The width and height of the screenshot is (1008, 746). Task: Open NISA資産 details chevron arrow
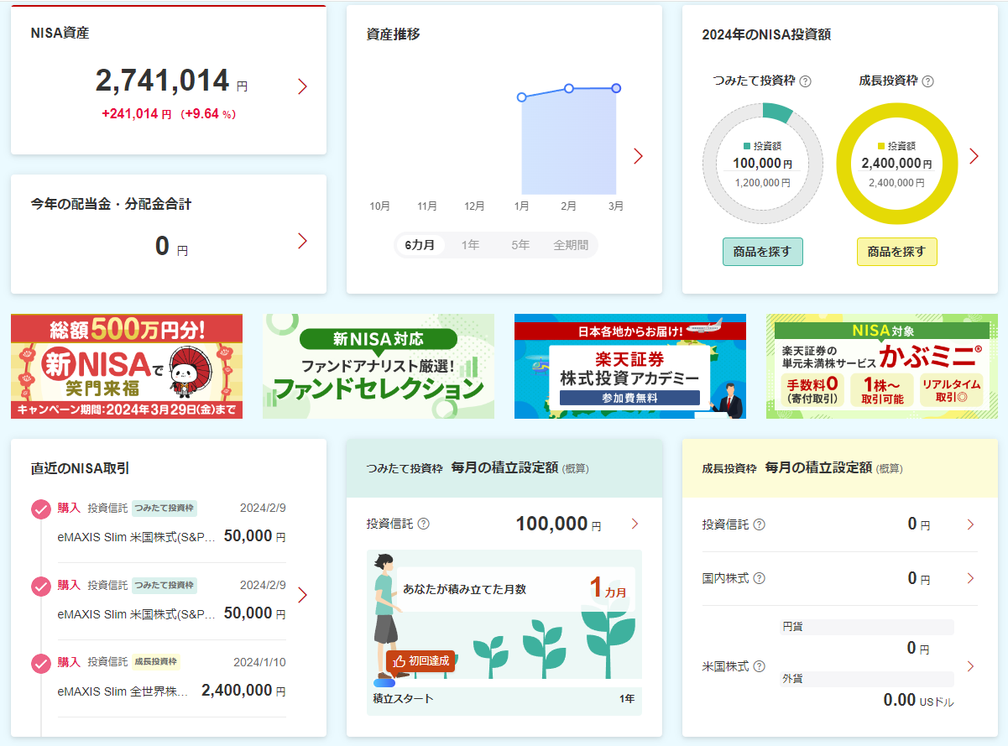coord(303,86)
